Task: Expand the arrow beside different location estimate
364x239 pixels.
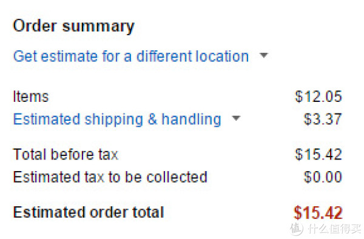Action: (x=263, y=55)
